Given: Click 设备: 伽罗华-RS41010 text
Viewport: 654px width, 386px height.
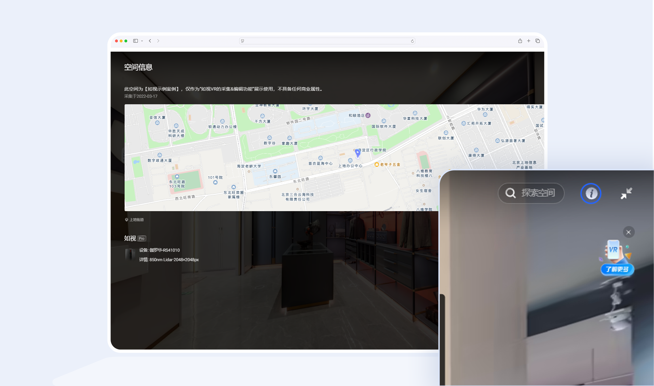Looking at the screenshot, I should (160, 250).
